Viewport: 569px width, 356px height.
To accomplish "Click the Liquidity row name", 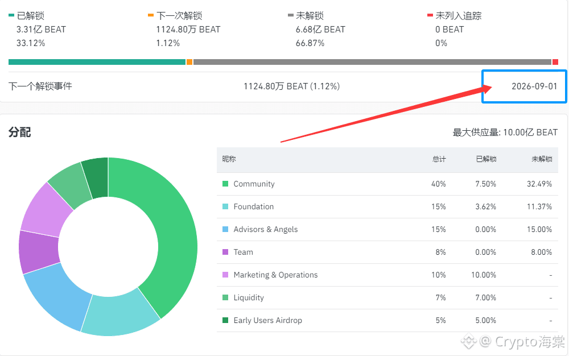I will click(x=249, y=297).
